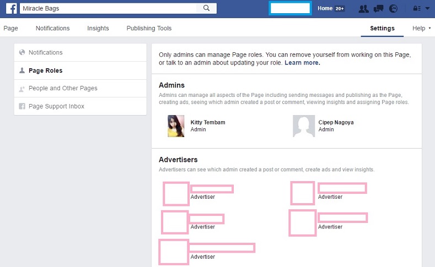
Task: Open the messages icon
Action: (x=378, y=9)
